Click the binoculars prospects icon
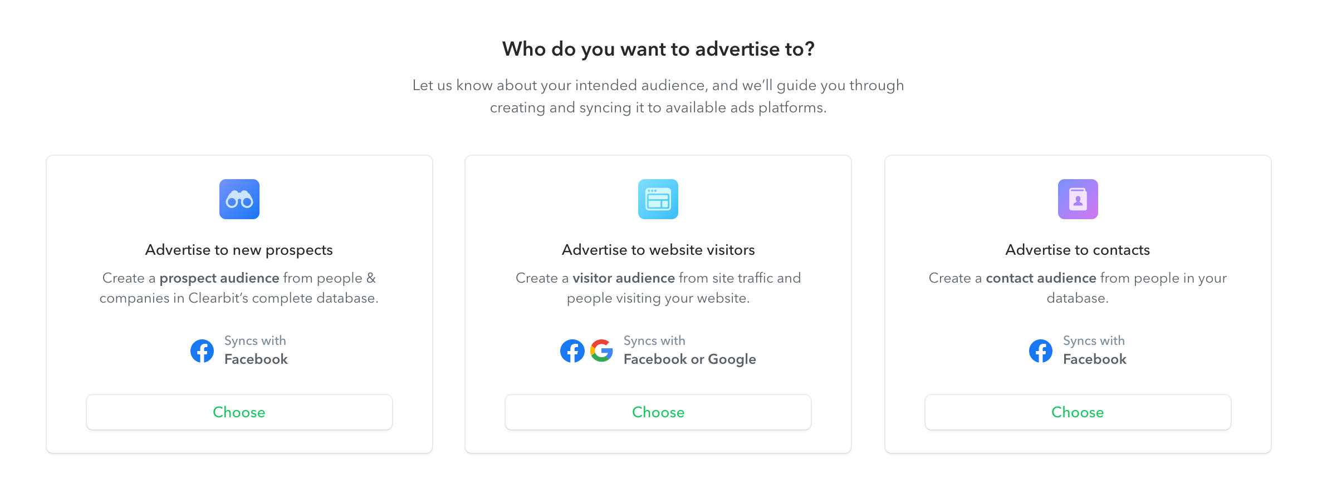 click(239, 199)
